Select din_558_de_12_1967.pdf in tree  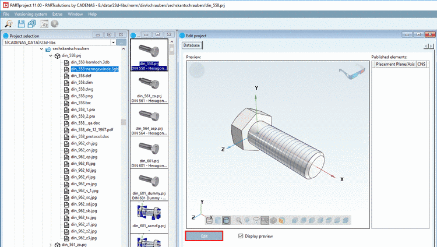[x=92, y=130]
